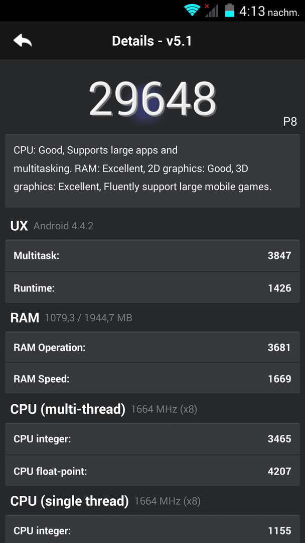This screenshot has height=543, width=305.
Task: Tap the total score 29648
Action: point(152,100)
